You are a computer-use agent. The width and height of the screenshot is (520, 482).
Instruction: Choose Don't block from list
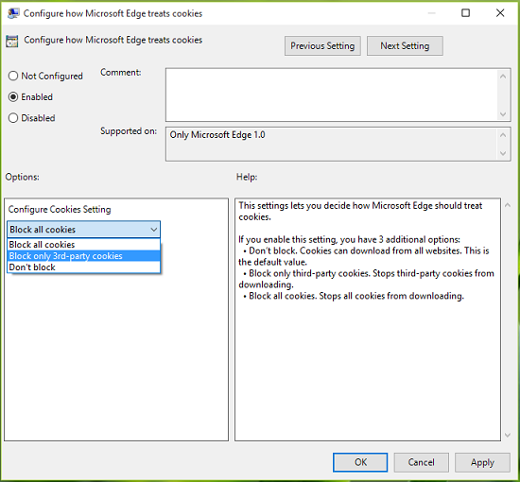coord(83,267)
